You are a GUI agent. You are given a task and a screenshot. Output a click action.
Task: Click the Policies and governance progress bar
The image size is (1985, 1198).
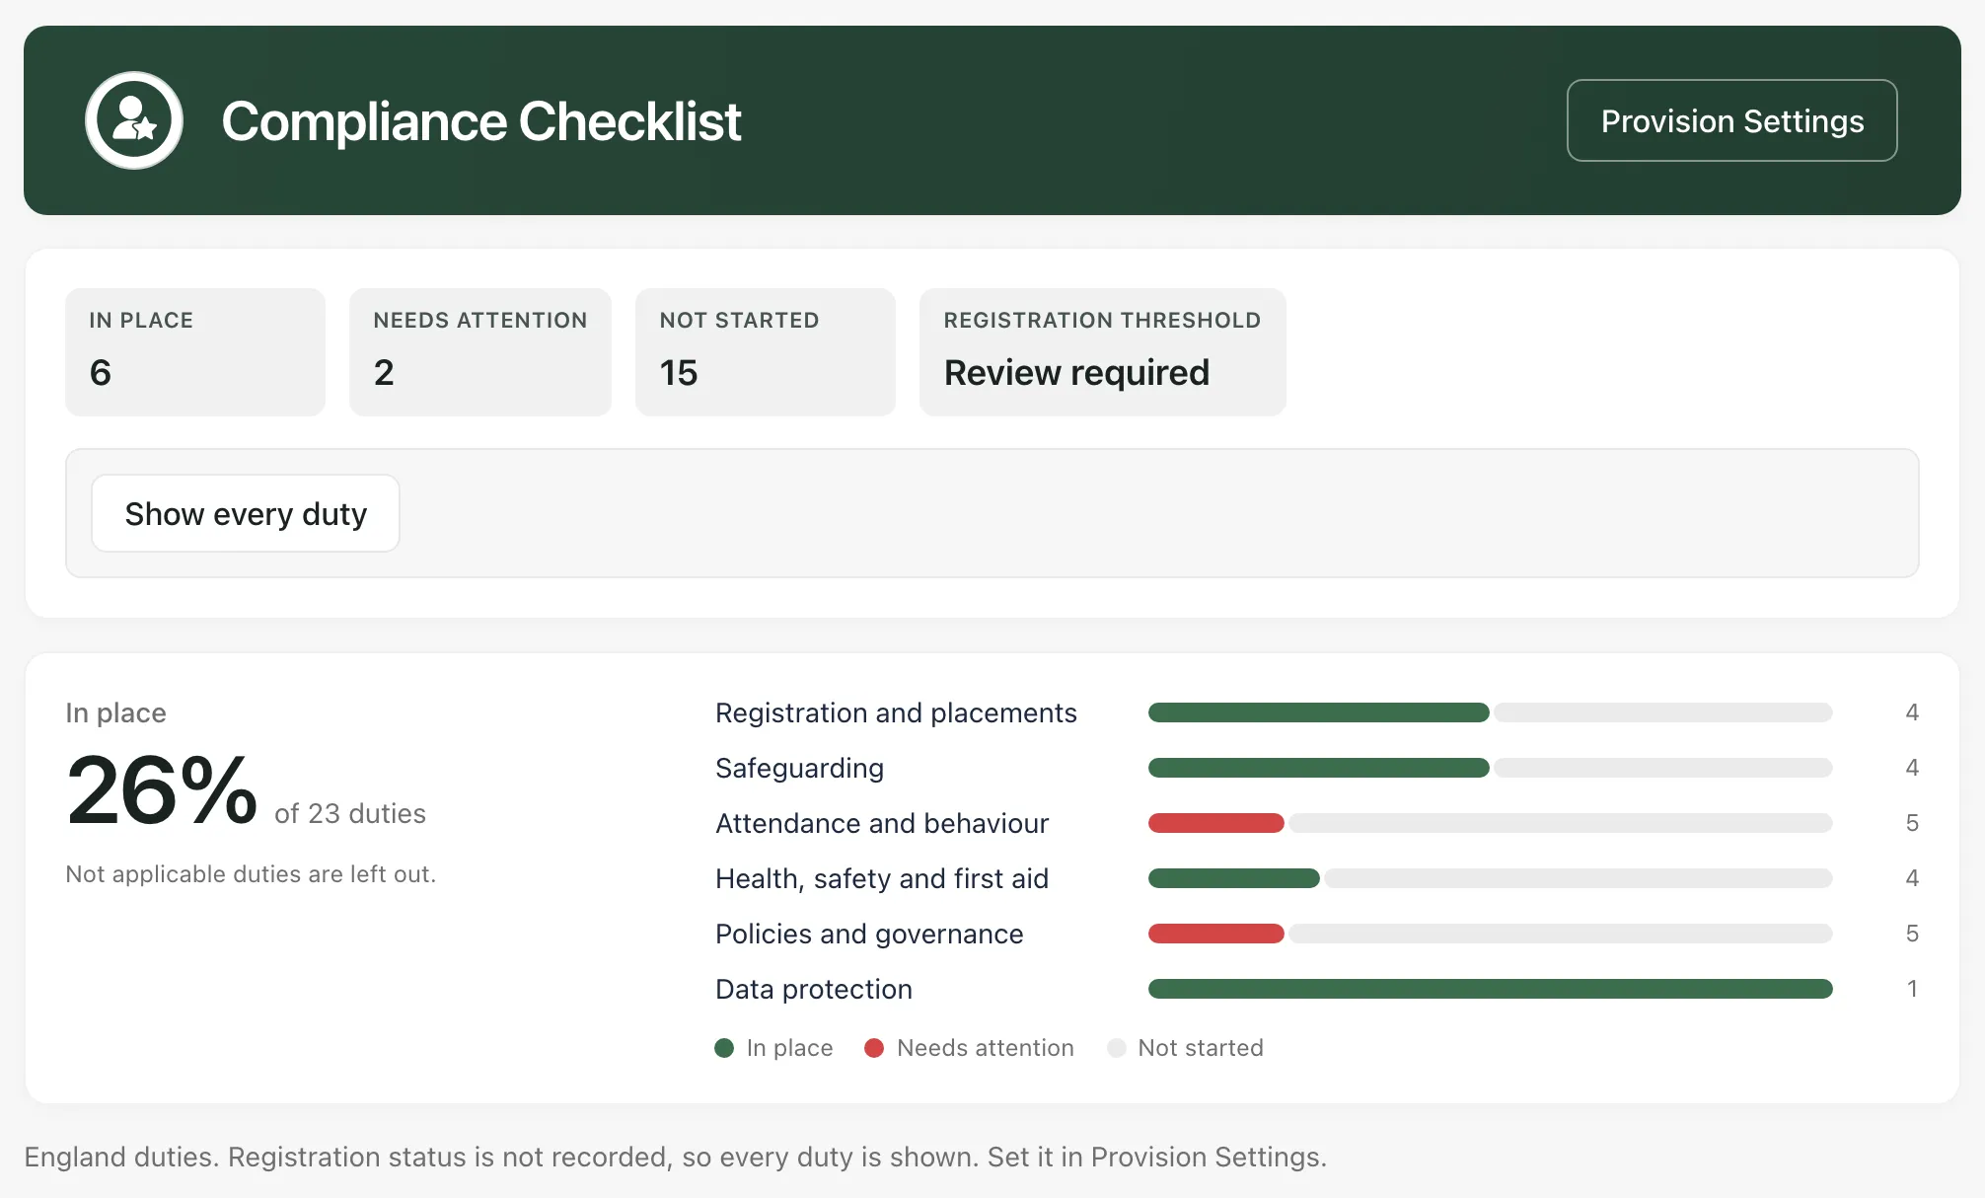tap(1490, 934)
